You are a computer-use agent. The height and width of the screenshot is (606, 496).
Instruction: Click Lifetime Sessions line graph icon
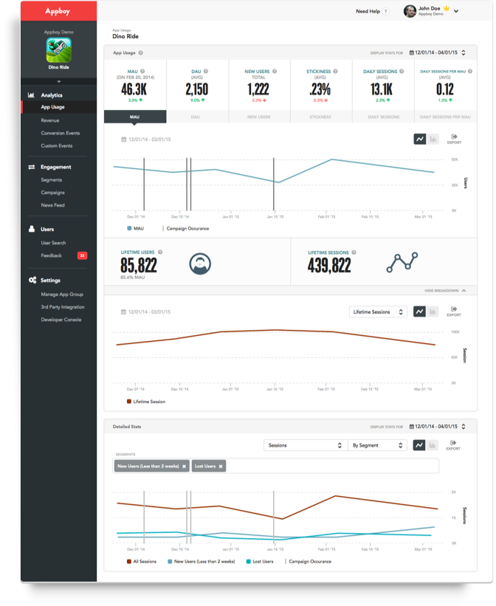coord(402,263)
